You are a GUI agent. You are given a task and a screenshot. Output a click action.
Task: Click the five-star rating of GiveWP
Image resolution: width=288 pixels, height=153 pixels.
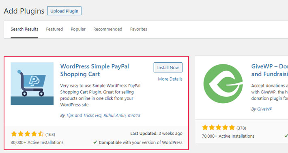(218, 127)
